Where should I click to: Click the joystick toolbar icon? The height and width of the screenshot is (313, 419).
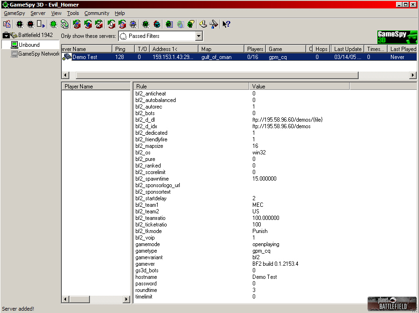[203, 24]
